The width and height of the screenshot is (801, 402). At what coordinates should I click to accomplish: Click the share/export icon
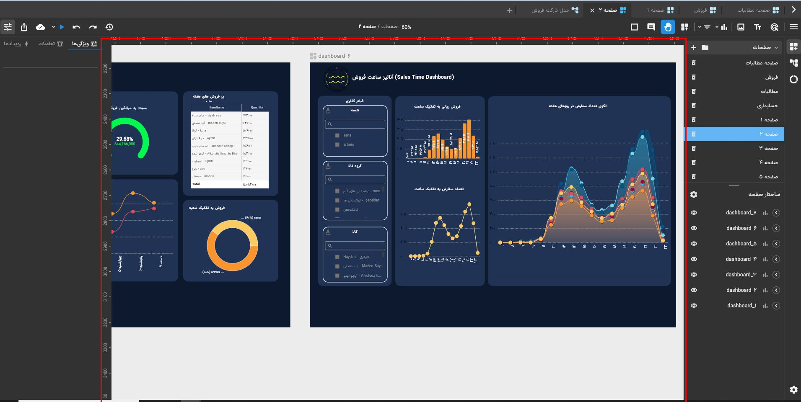(x=24, y=27)
